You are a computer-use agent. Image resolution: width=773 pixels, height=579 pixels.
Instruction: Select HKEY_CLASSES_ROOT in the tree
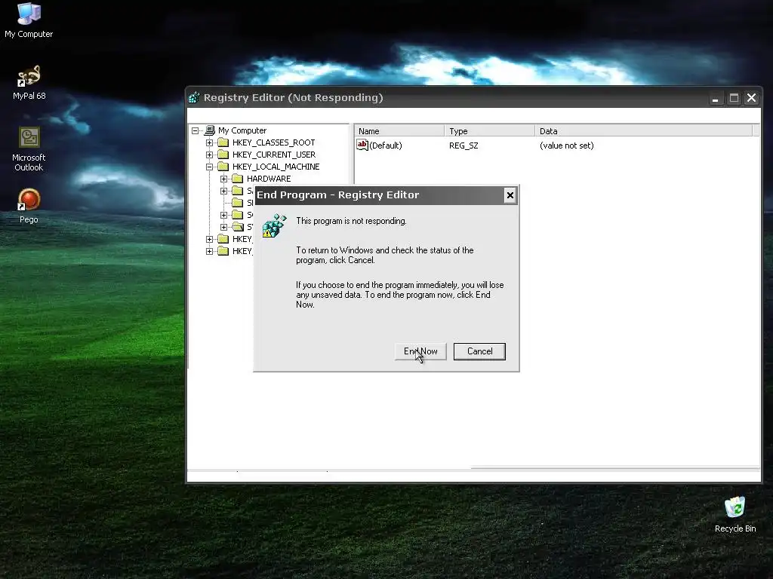273,142
